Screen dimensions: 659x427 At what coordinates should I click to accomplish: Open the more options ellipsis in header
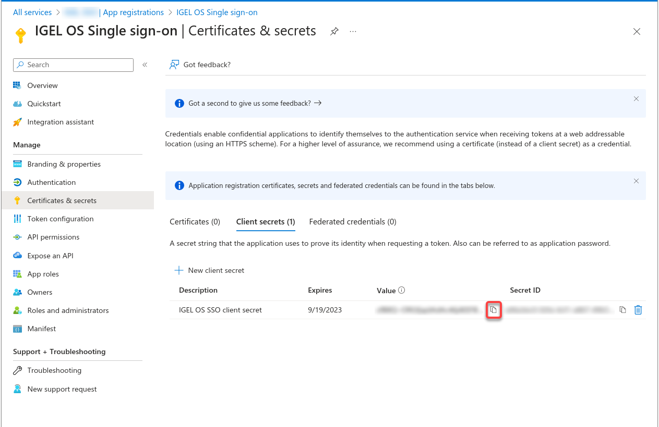[x=353, y=31]
